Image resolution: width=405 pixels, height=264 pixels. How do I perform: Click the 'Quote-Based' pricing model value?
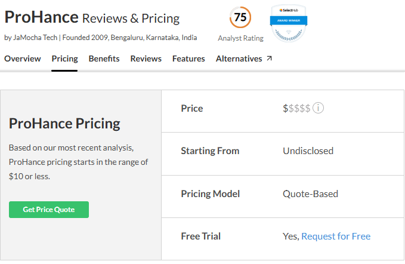point(311,194)
